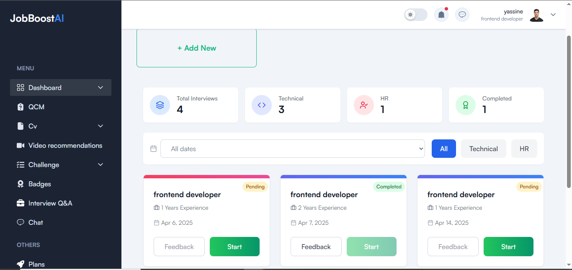This screenshot has height=270, width=572.
Task: Click the QCM clipboard icon
Action: [21, 107]
